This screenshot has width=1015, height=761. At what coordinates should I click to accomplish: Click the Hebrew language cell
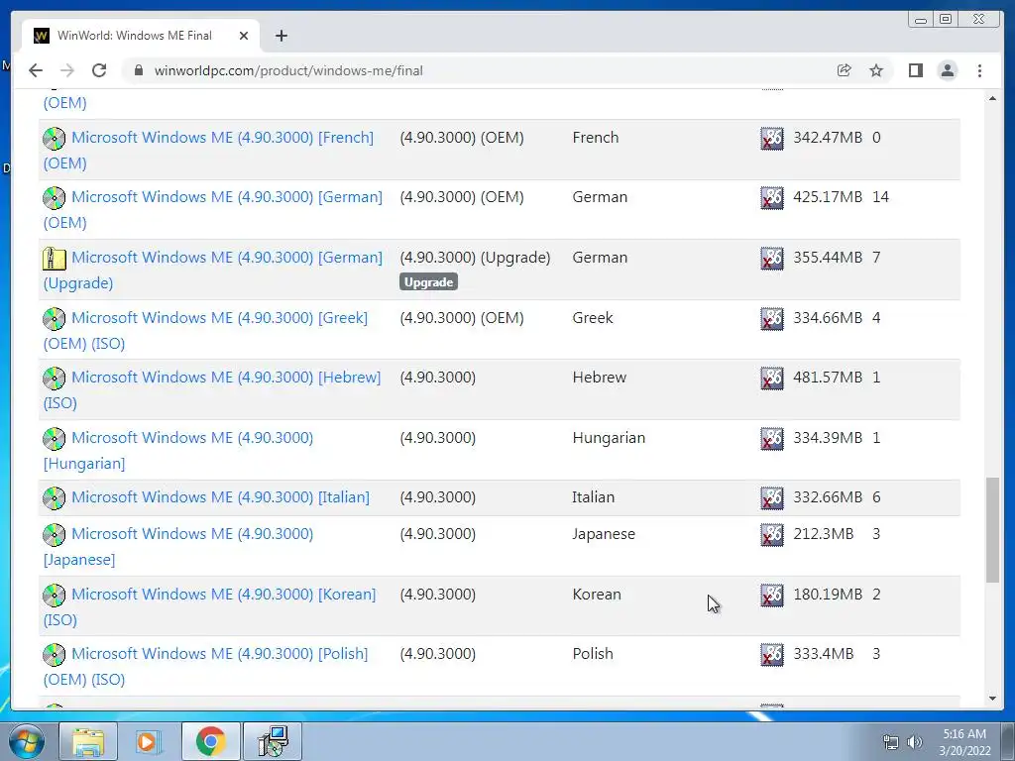(600, 377)
